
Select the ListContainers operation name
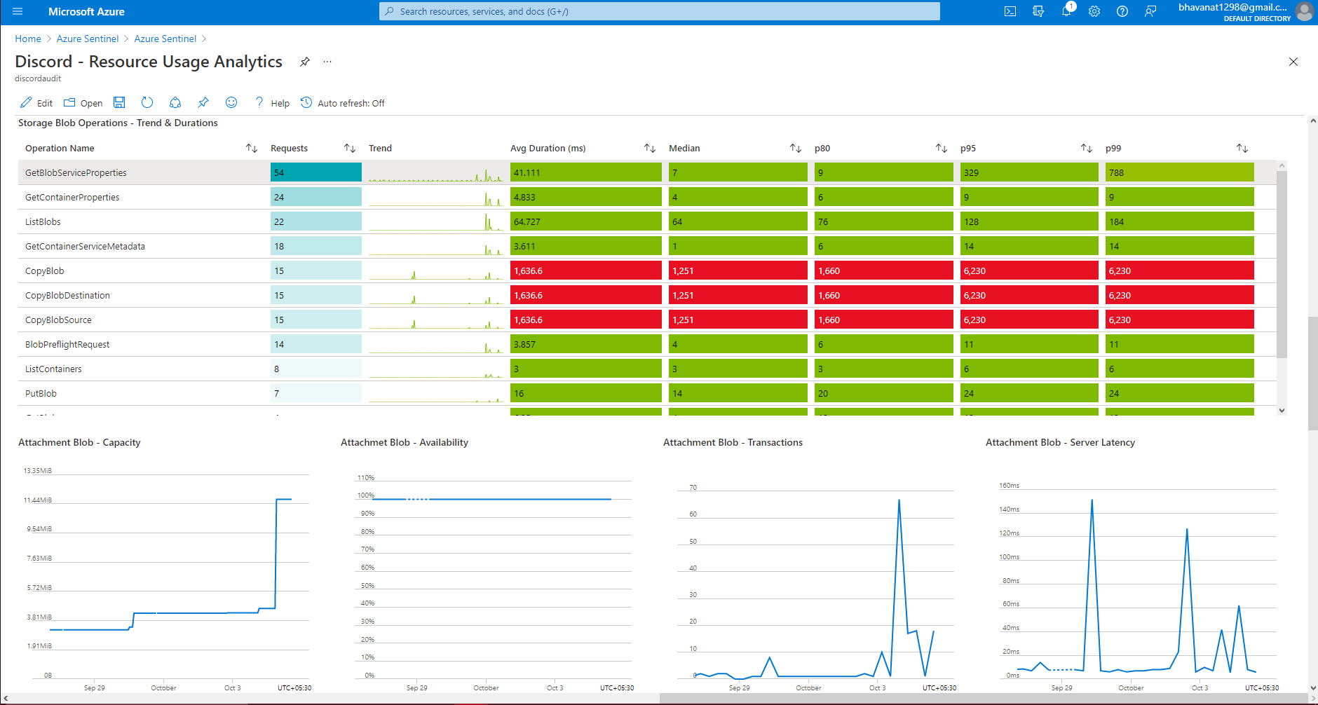point(53,369)
